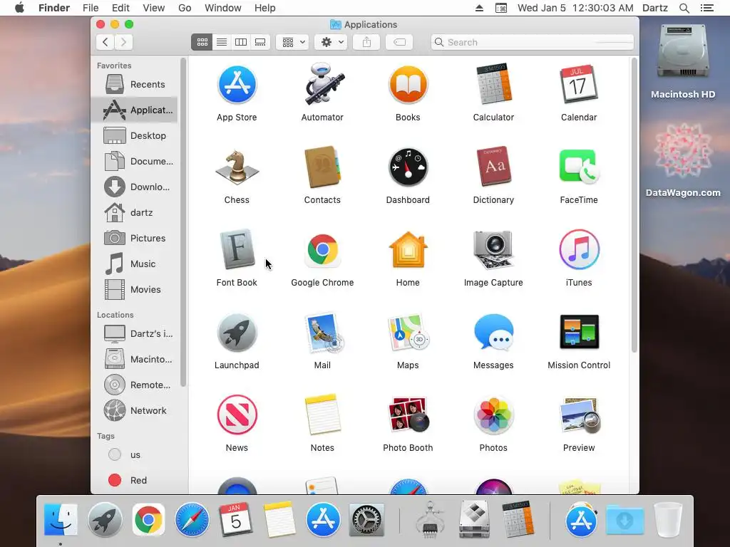
Task: Select the Books app icon
Action: [408, 85]
